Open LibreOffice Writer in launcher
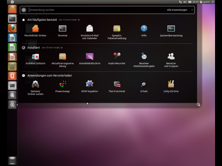The image size is (222, 166). pyautogui.click(x=12, y=38)
